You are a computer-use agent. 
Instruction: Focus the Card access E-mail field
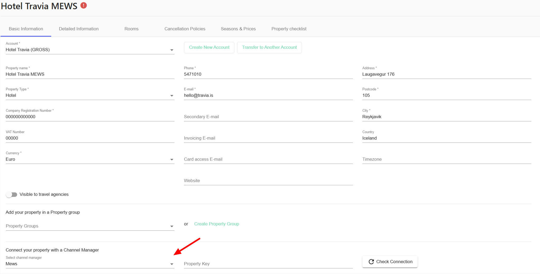click(268, 159)
